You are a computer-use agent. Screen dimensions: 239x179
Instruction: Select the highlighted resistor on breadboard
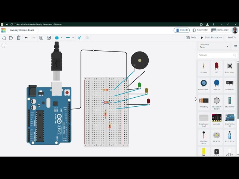[x=106, y=102]
